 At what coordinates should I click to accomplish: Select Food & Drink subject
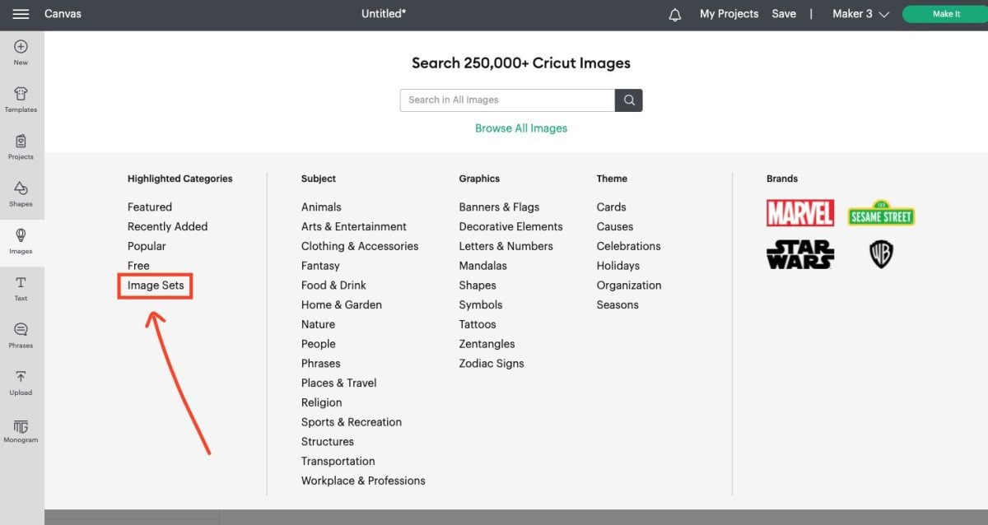tap(333, 286)
